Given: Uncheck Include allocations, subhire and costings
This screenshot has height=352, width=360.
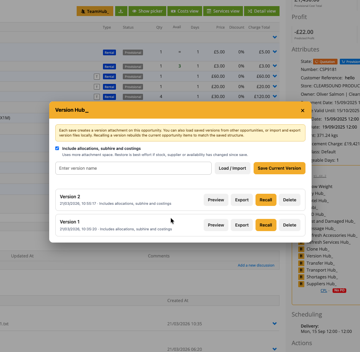Looking at the screenshot, I should pos(57,148).
